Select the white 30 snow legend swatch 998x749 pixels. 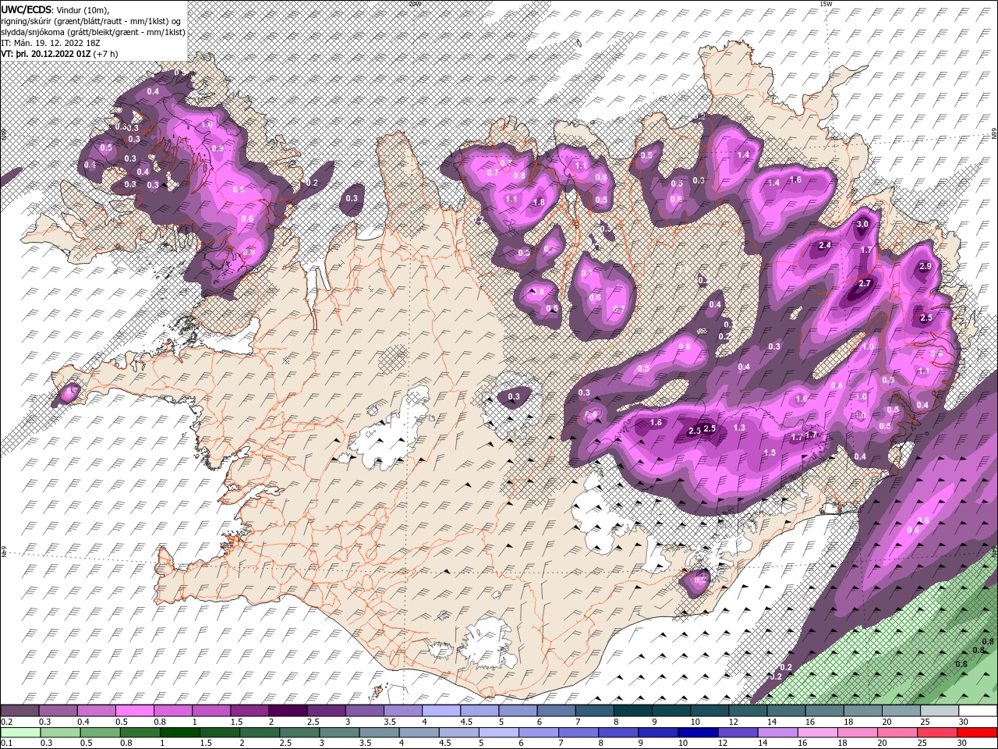click(x=979, y=711)
